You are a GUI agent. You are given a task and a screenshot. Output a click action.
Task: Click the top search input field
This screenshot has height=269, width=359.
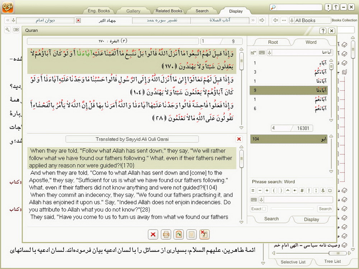point(299,7)
